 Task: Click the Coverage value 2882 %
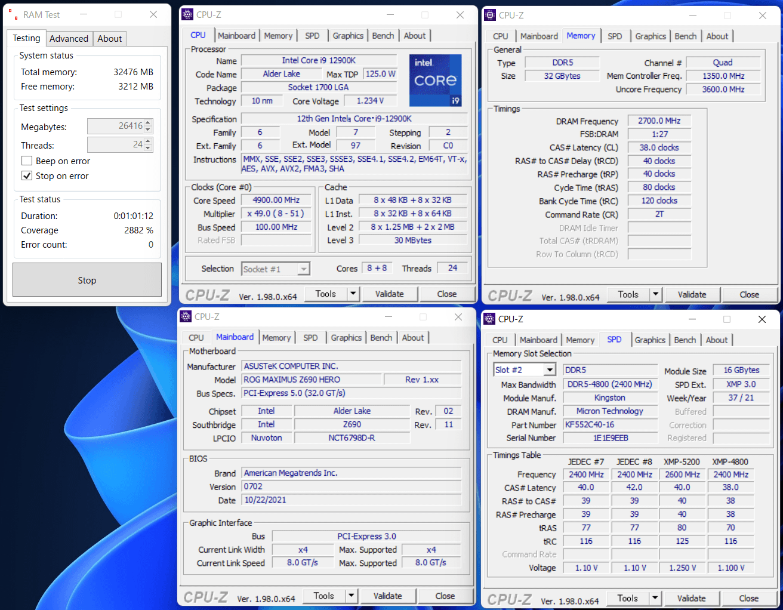pos(138,230)
